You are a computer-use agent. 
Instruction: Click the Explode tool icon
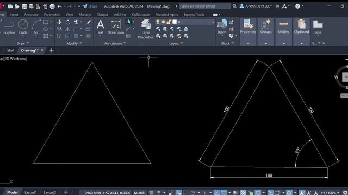coord(88,29)
